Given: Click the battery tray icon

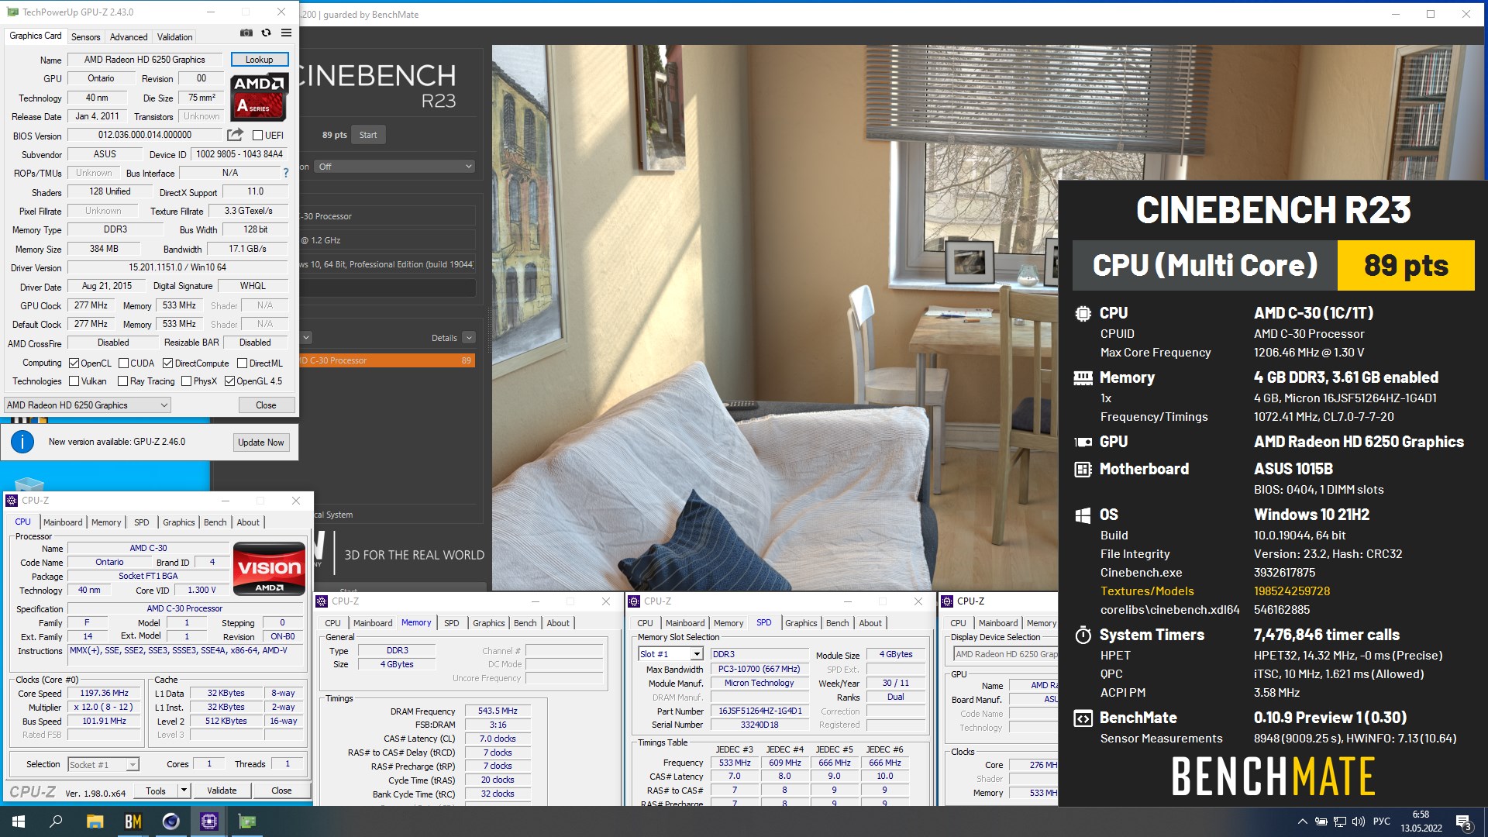Looking at the screenshot, I should click(1321, 821).
